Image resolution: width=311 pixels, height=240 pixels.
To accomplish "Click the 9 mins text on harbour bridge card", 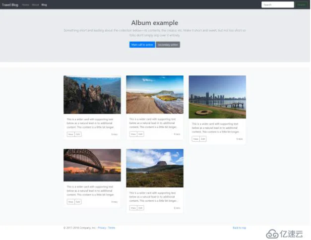I will coord(114,202).
